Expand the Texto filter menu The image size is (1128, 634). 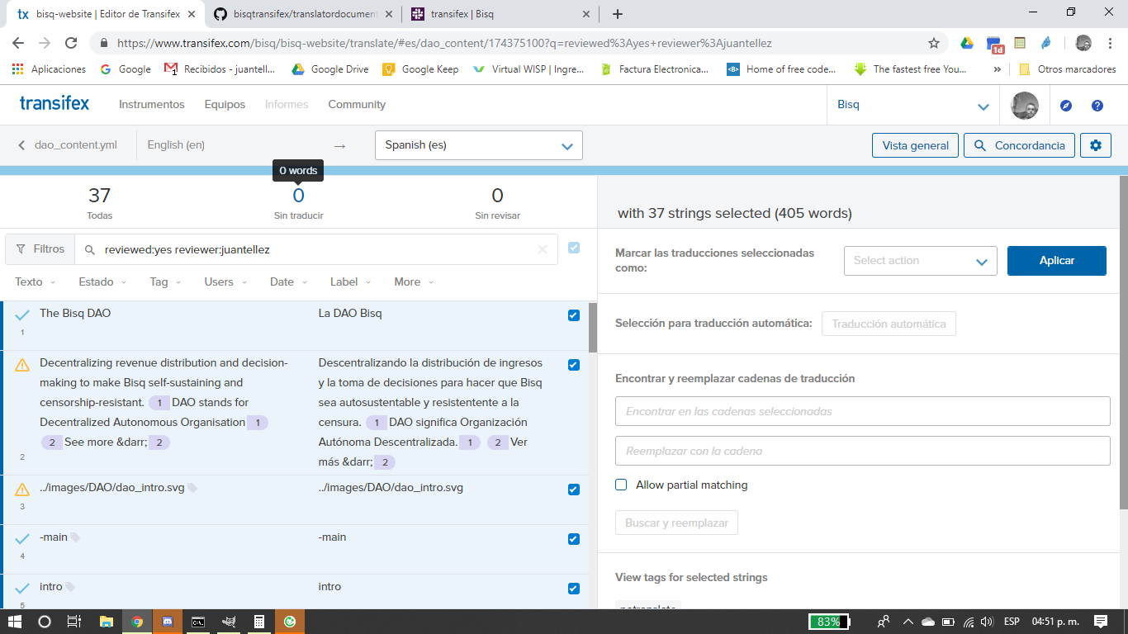point(36,282)
